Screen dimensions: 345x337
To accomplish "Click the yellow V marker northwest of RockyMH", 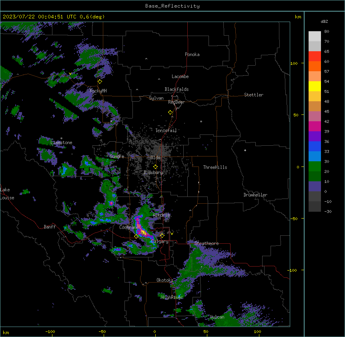I will [70, 74].
